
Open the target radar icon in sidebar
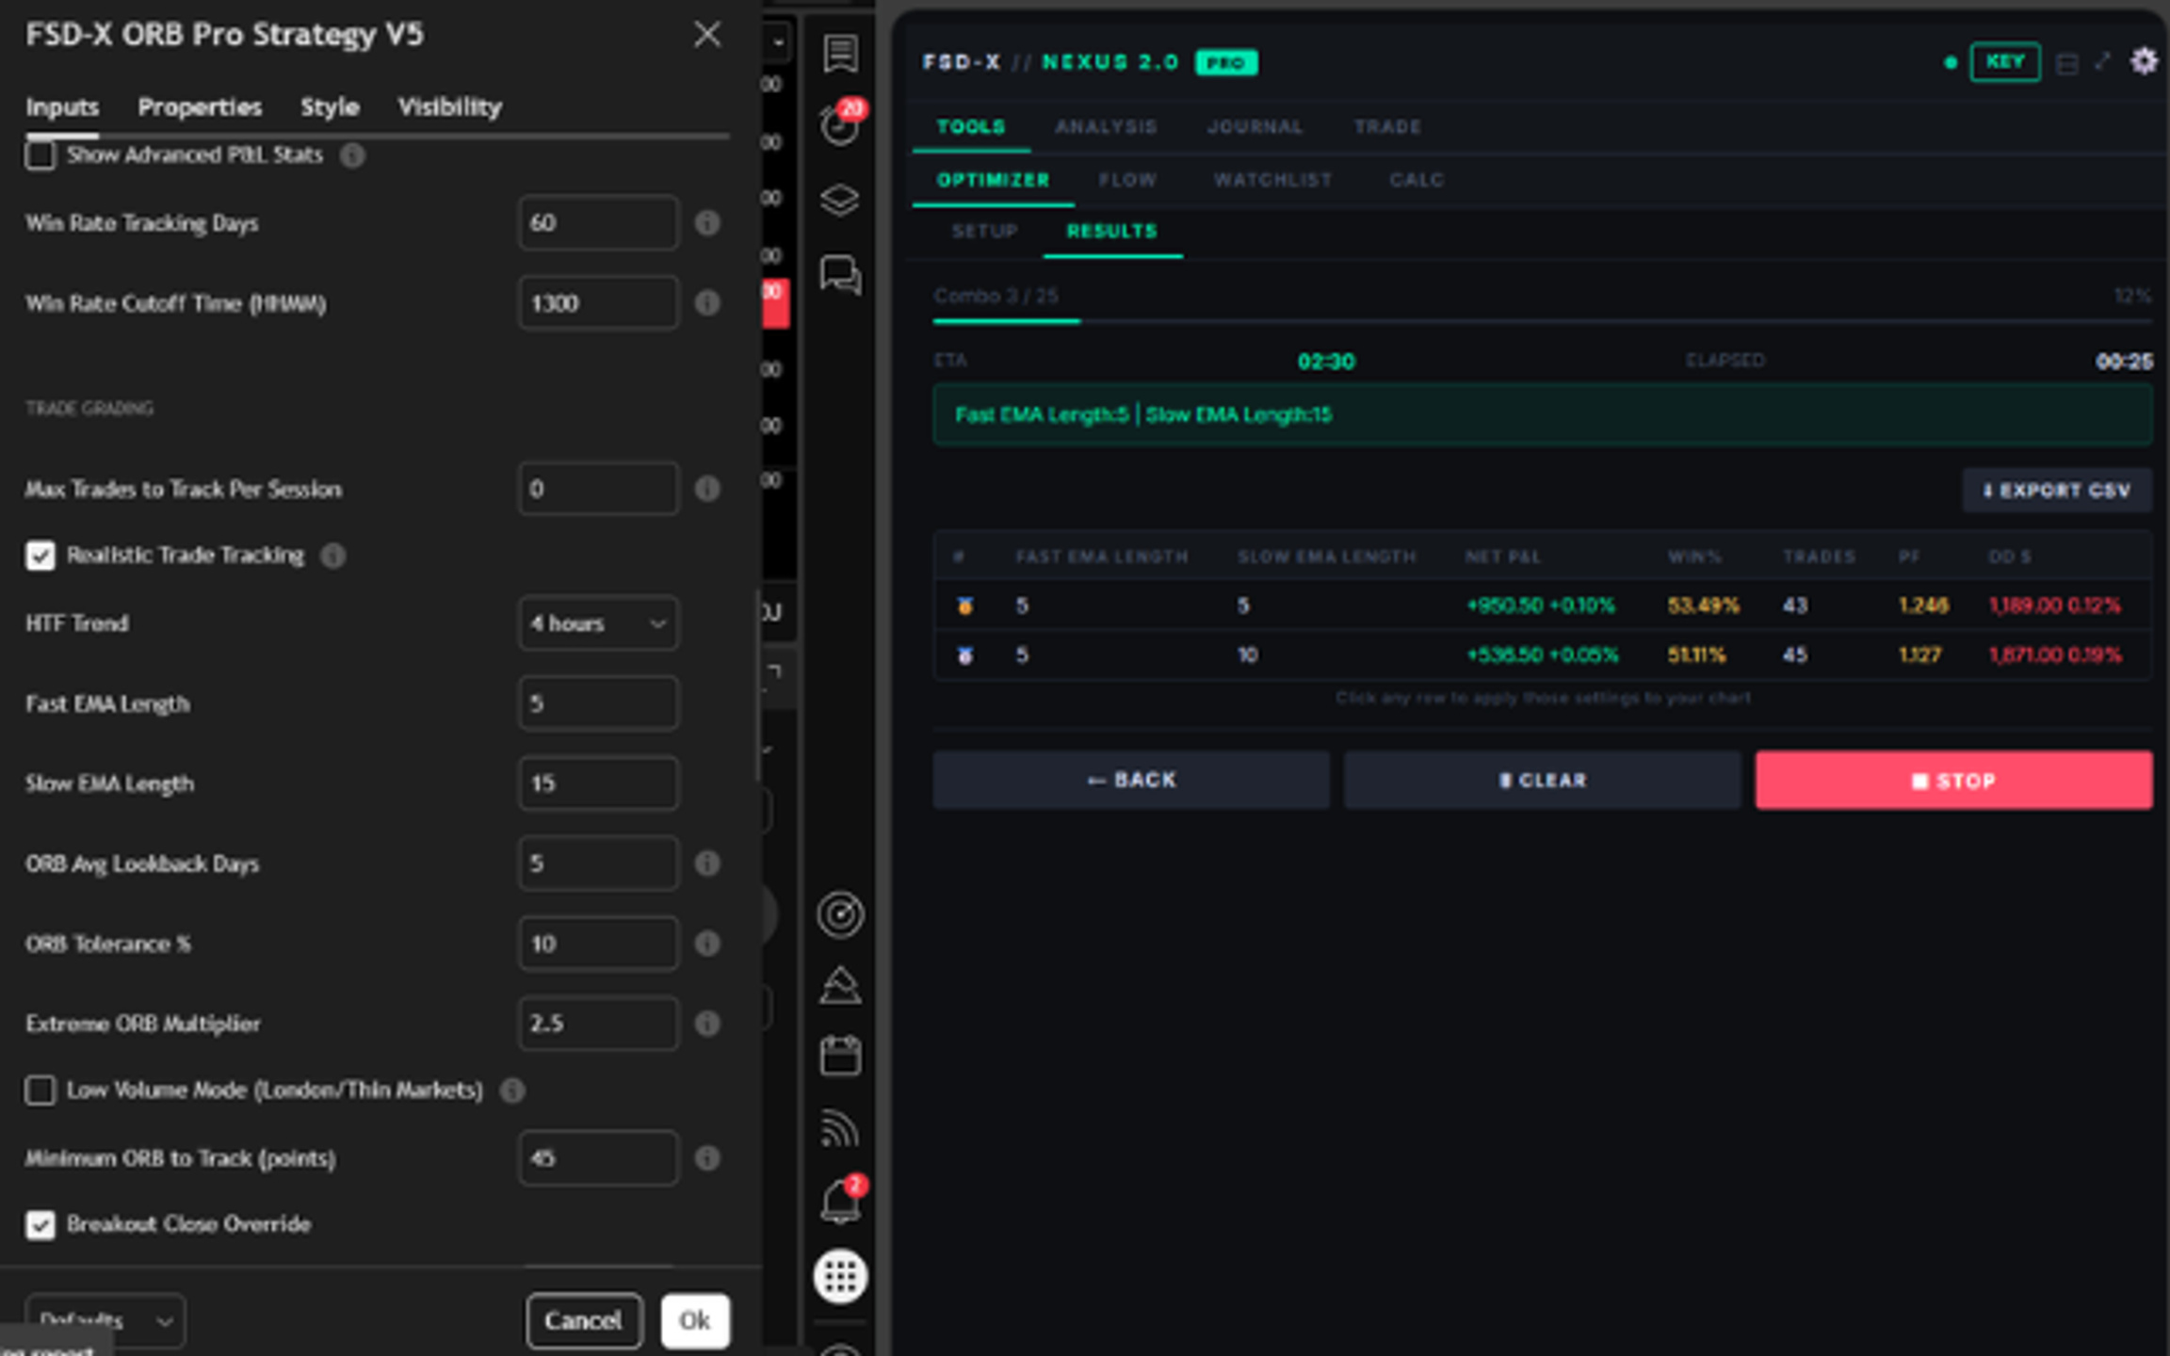coord(840,914)
